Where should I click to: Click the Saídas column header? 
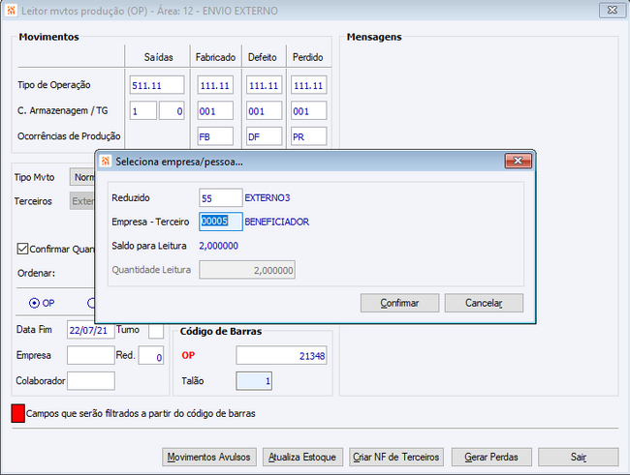coord(158,57)
